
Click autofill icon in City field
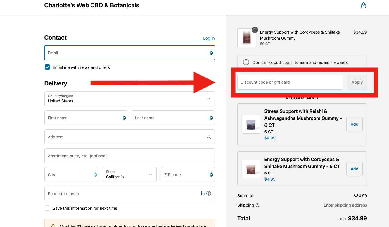point(95,174)
